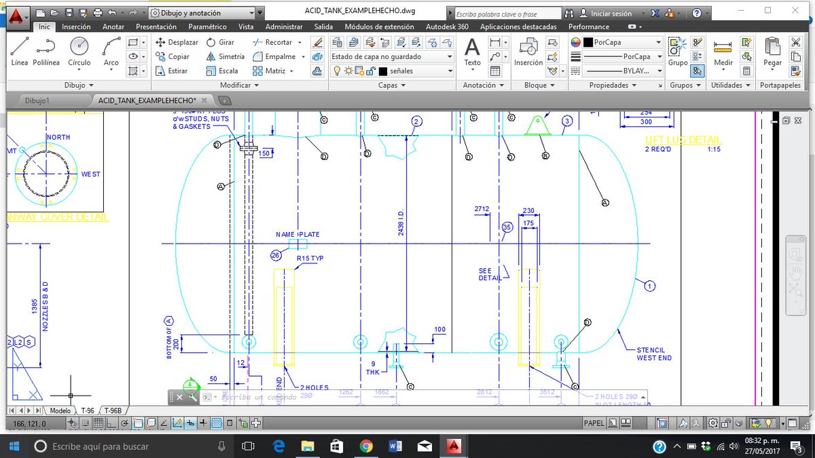Expand the Dibujo panel

(79, 85)
